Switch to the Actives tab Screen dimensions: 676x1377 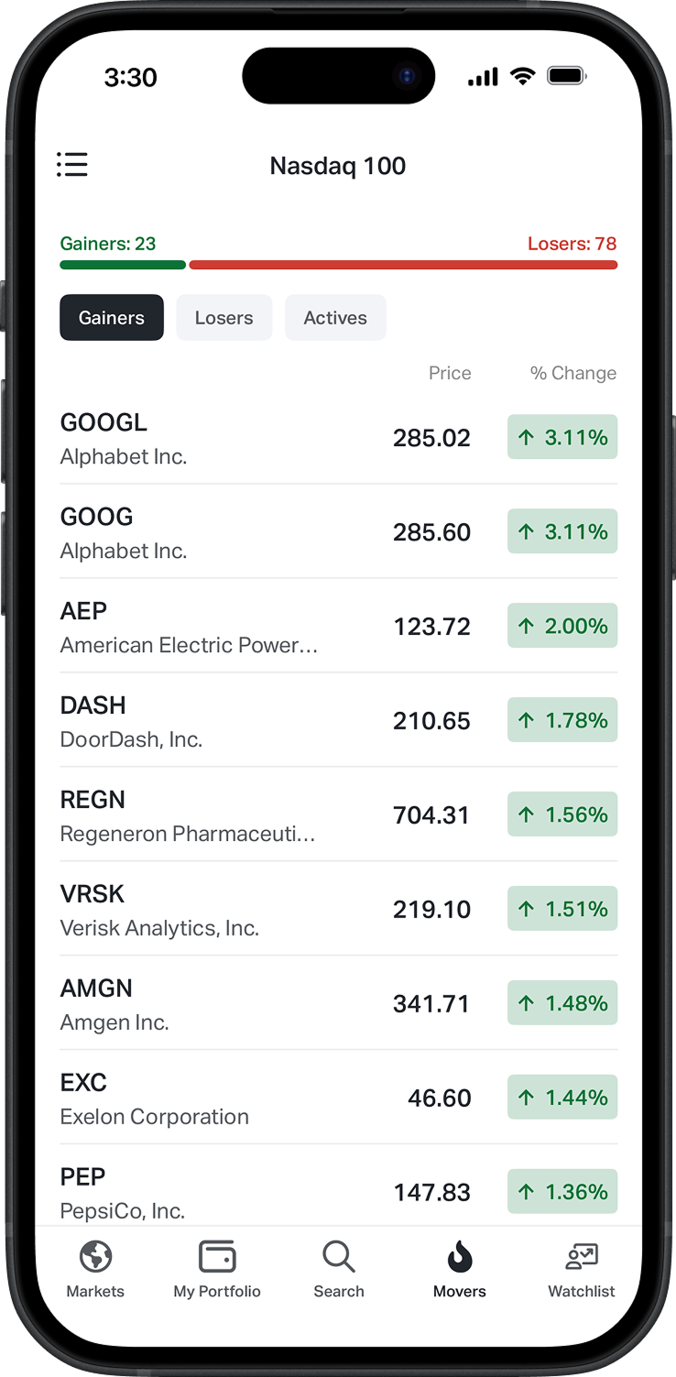(x=335, y=318)
